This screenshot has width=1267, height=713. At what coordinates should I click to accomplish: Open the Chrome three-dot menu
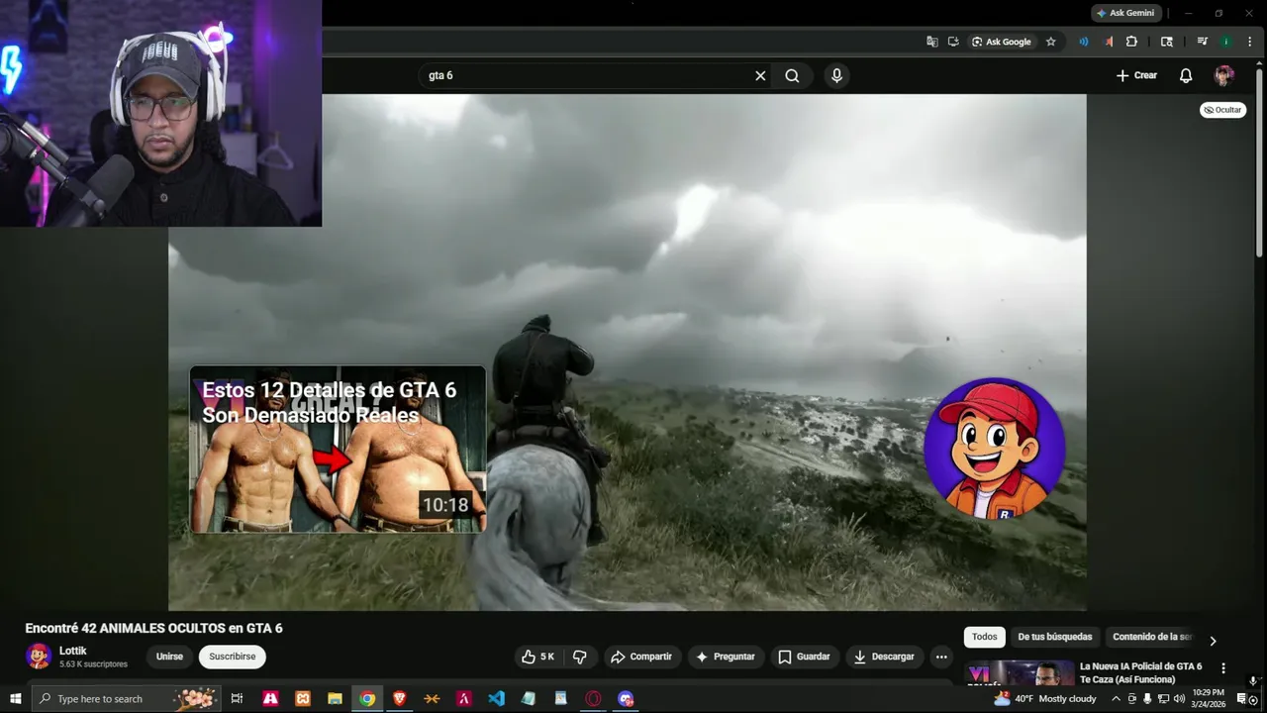click(x=1249, y=42)
